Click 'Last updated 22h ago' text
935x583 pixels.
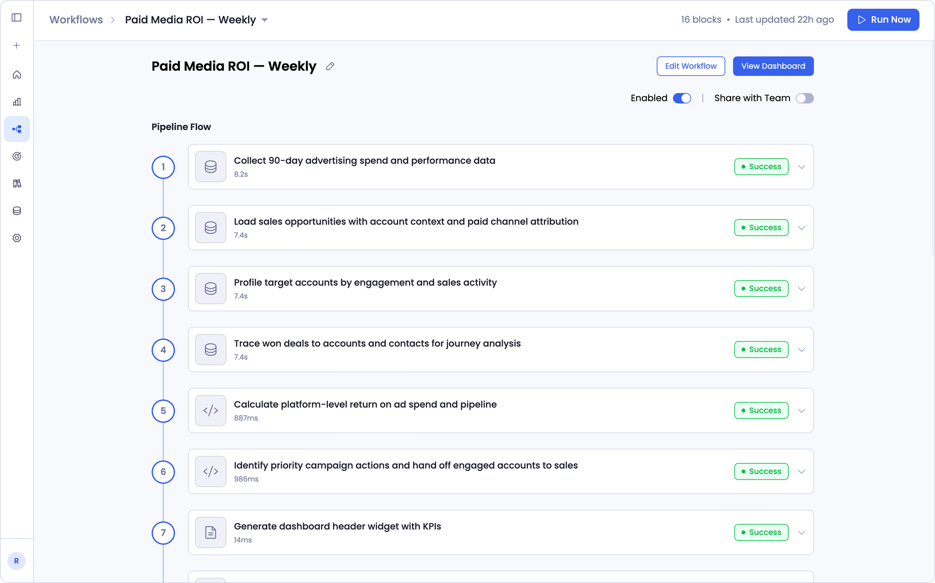pyautogui.click(x=784, y=20)
